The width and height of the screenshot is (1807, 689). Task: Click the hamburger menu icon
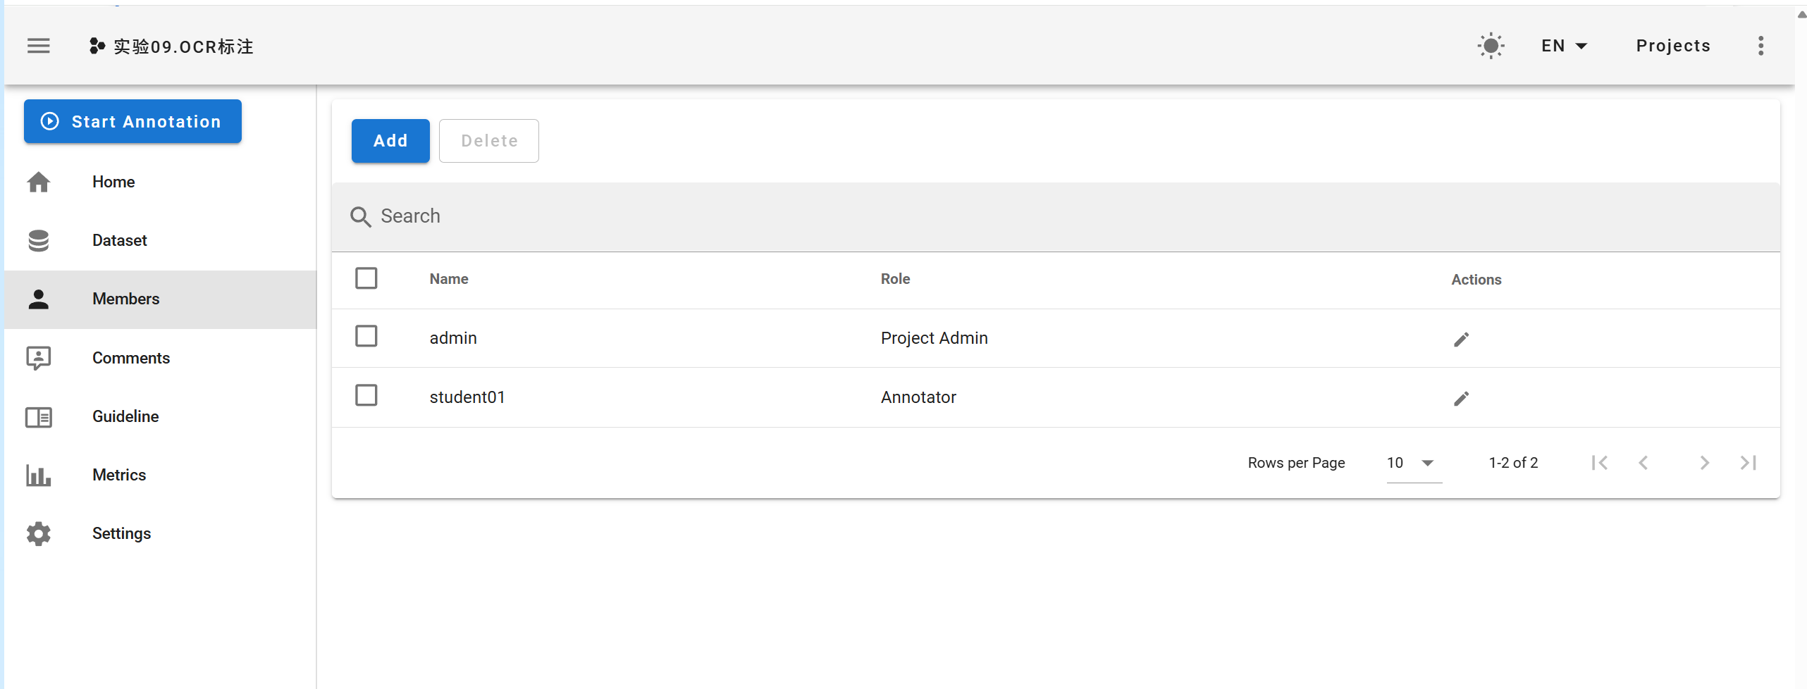click(x=39, y=46)
